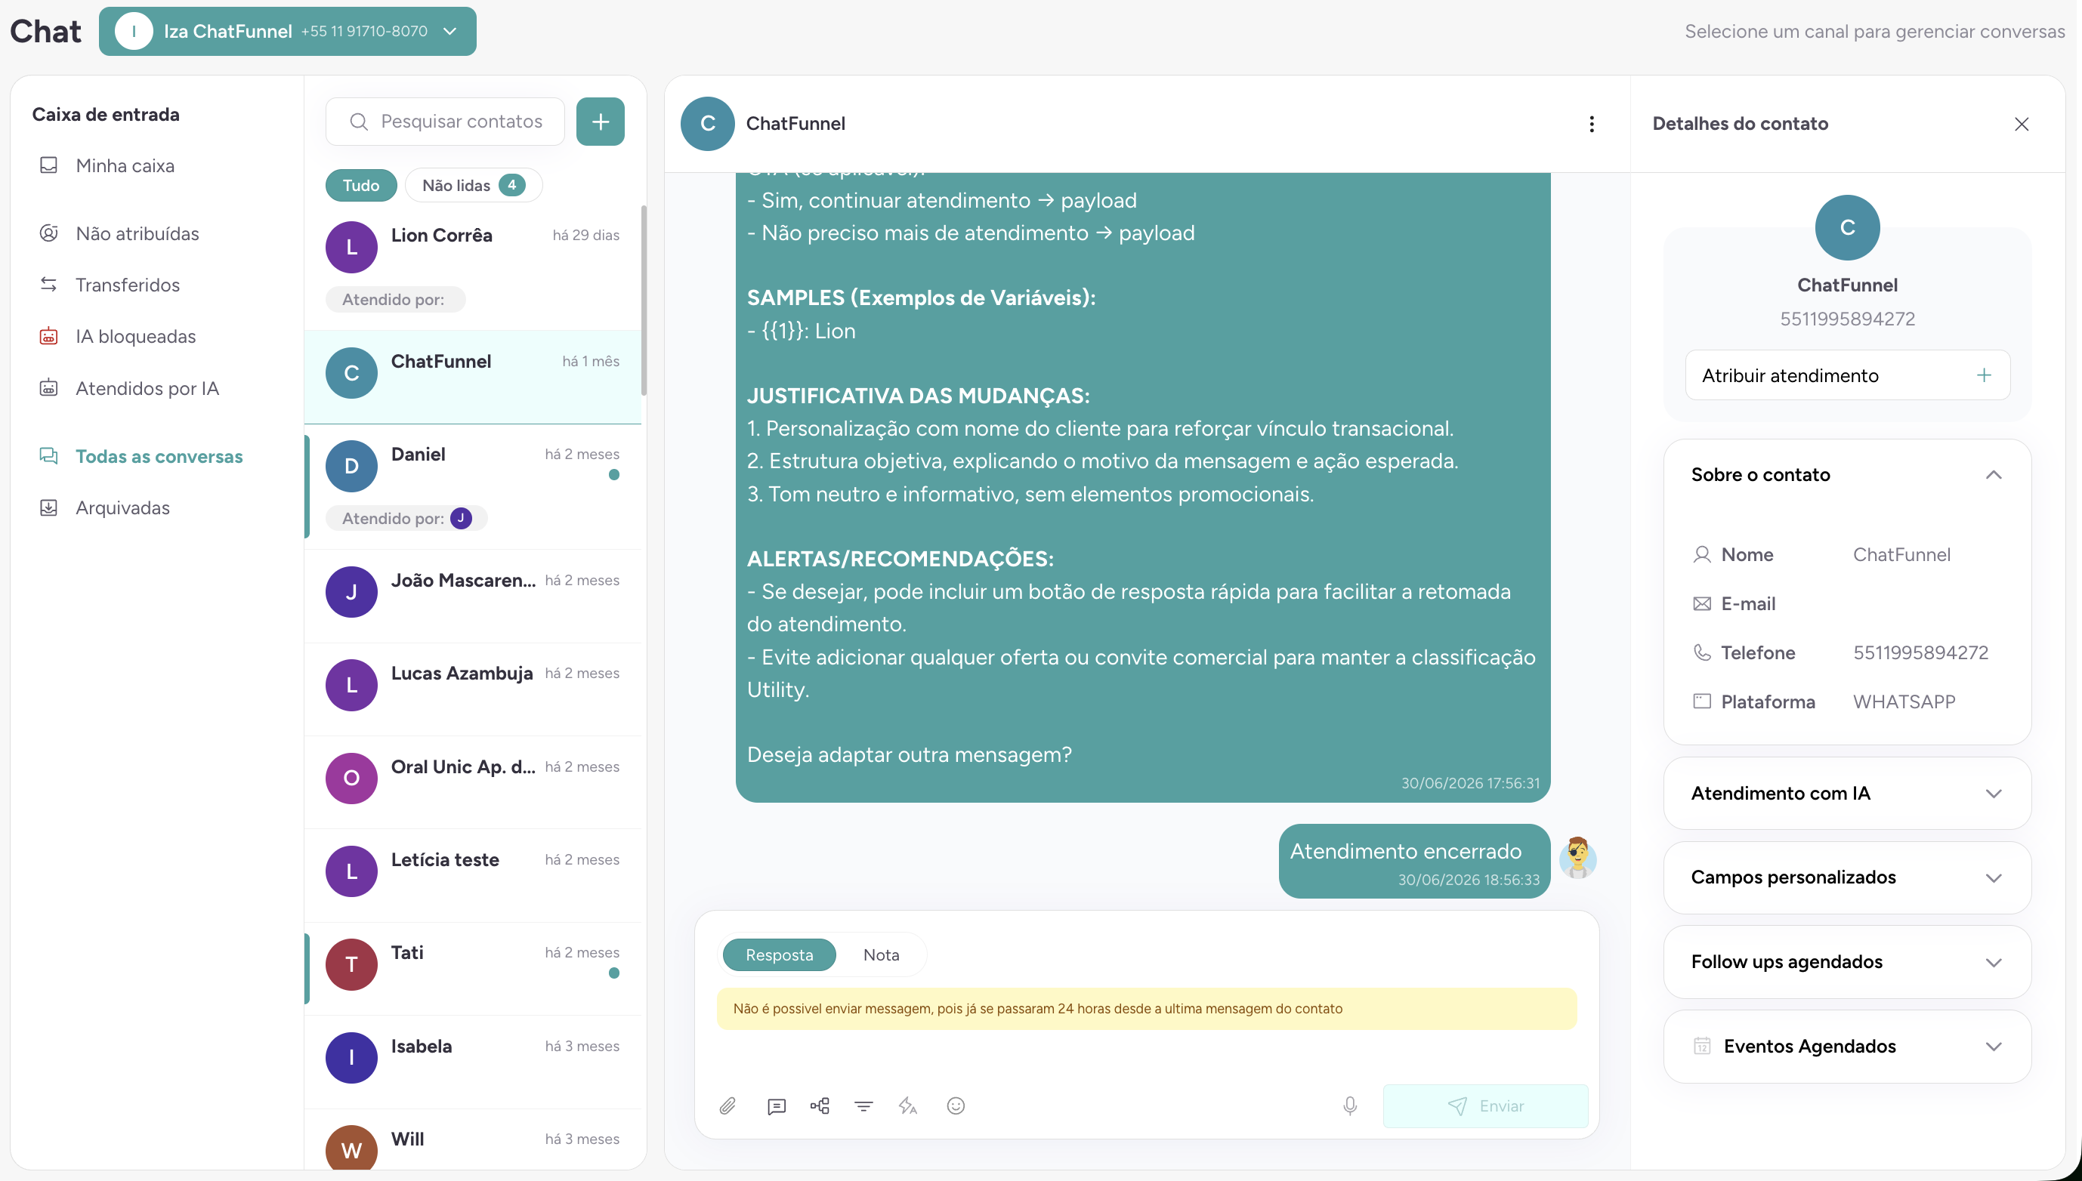The height and width of the screenshot is (1181, 2082).
Task: Filter by Não lidas conversations
Action: [x=473, y=185]
